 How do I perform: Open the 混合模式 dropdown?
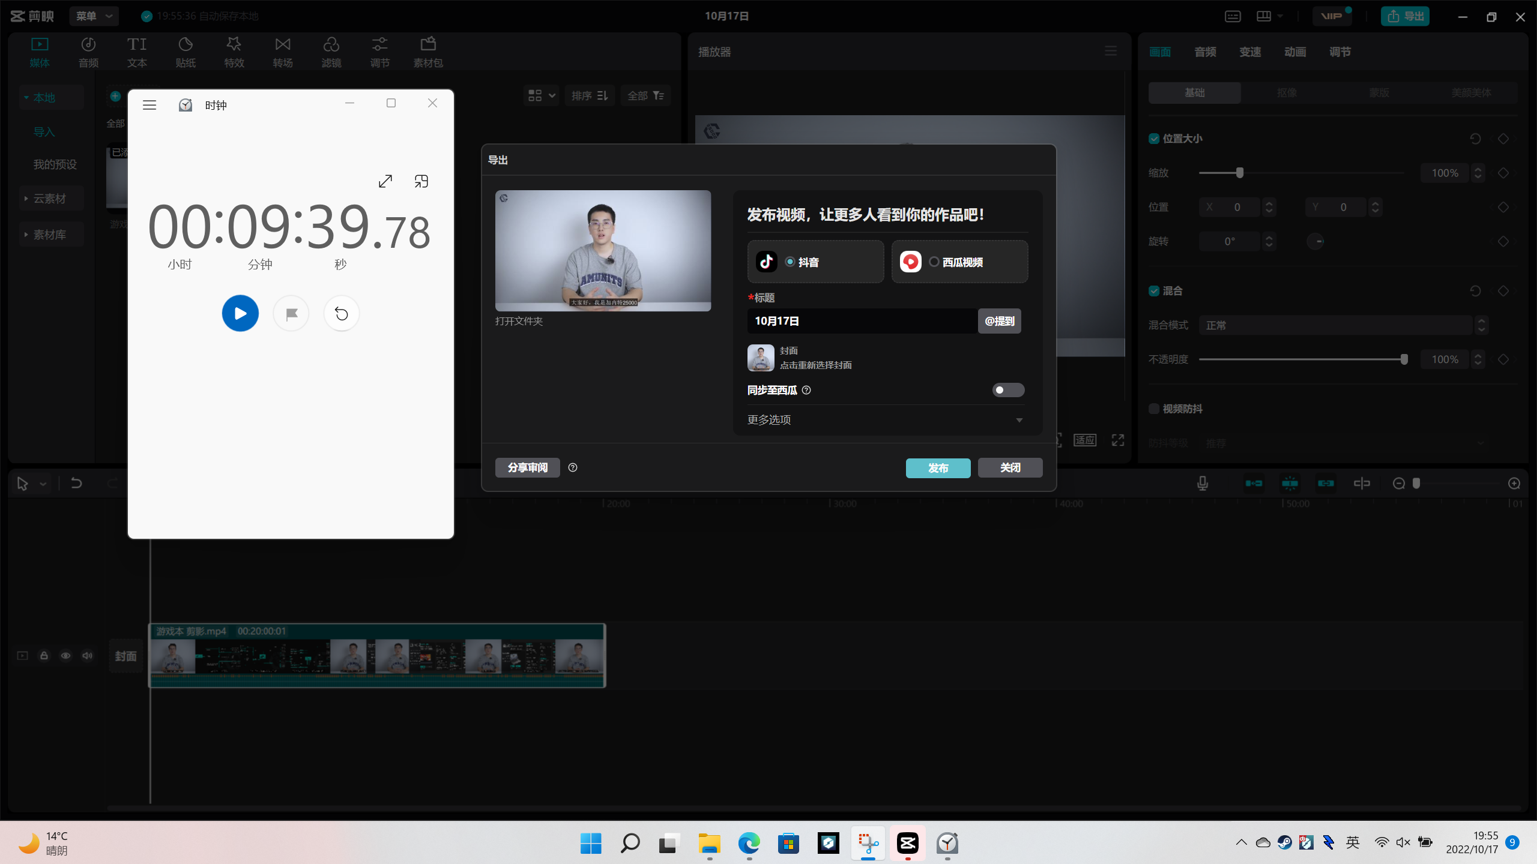(x=1342, y=325)
